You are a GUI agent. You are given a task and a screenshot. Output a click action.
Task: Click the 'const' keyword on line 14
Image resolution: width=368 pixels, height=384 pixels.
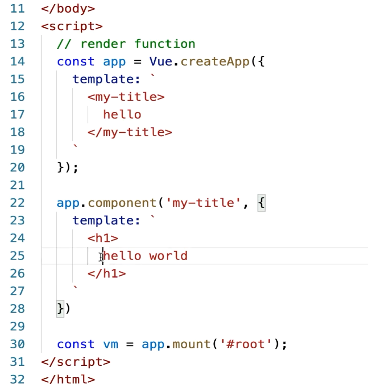click(75, 62)
